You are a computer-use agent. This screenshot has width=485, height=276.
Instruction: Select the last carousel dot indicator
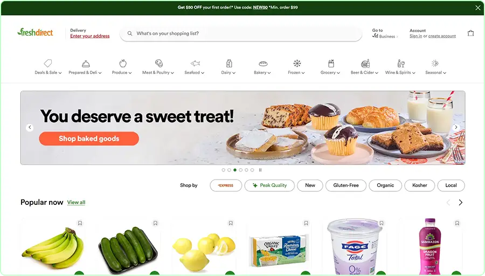coord(252,170)
